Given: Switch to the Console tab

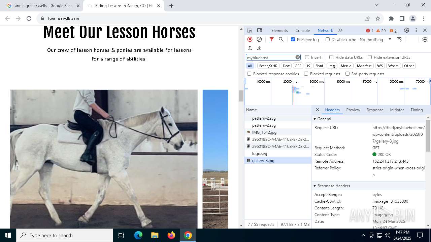Looking at the screenshot, I should click(x=302, y=30).
